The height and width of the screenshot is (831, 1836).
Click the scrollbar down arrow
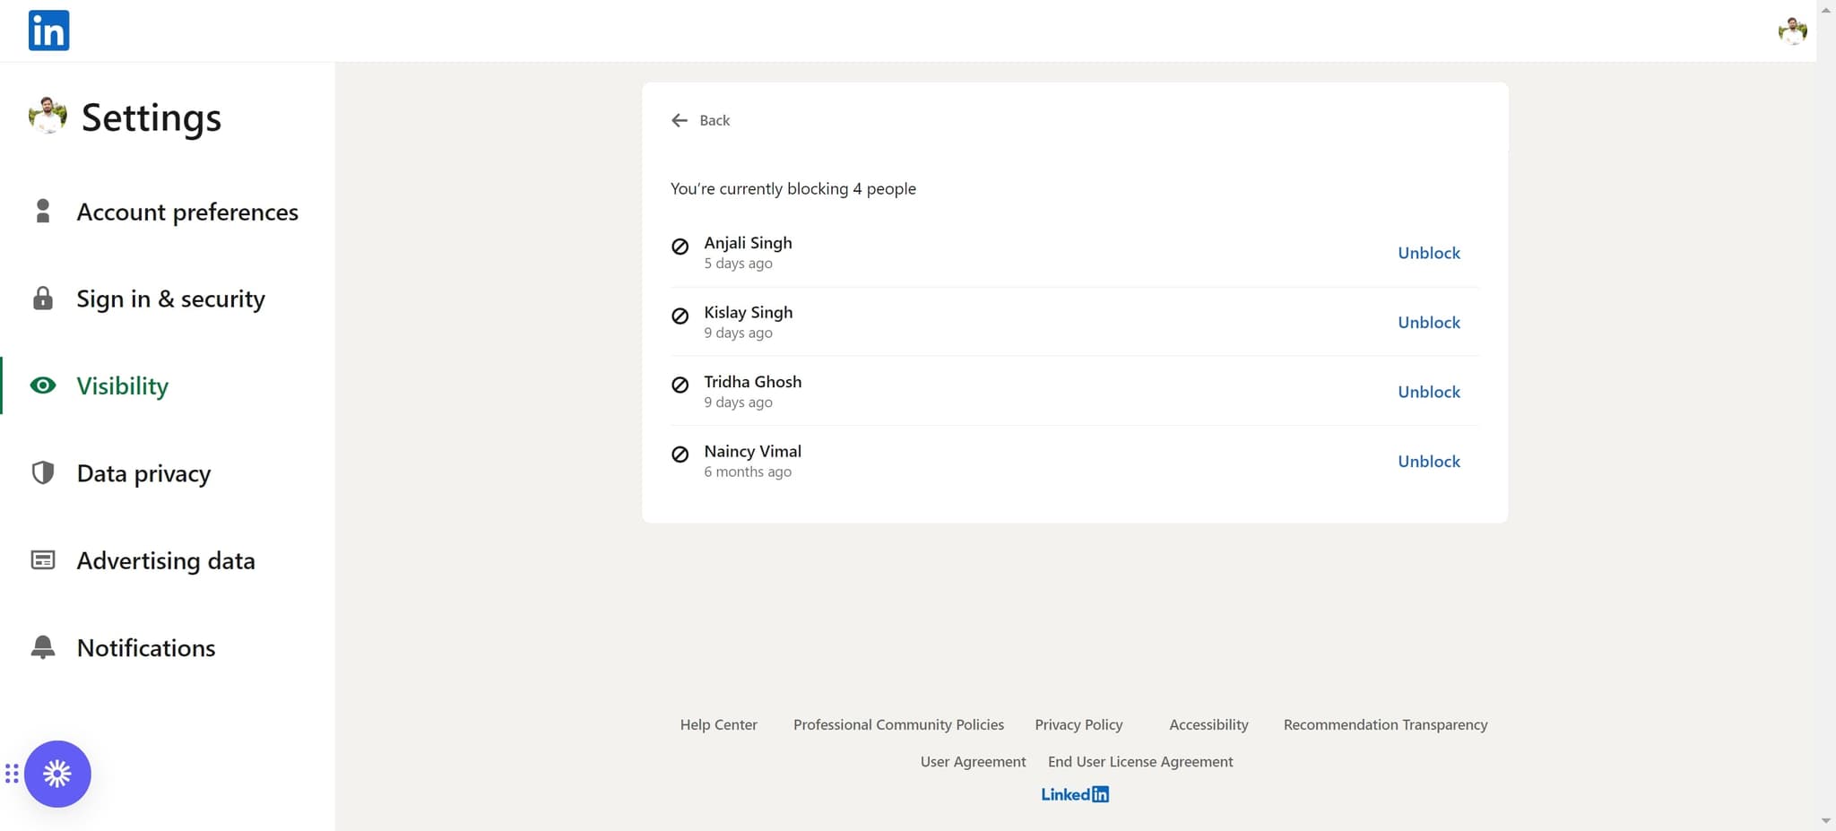(x=1826, y=820)
